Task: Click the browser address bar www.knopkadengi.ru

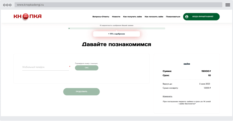Action: coord(118,5)
